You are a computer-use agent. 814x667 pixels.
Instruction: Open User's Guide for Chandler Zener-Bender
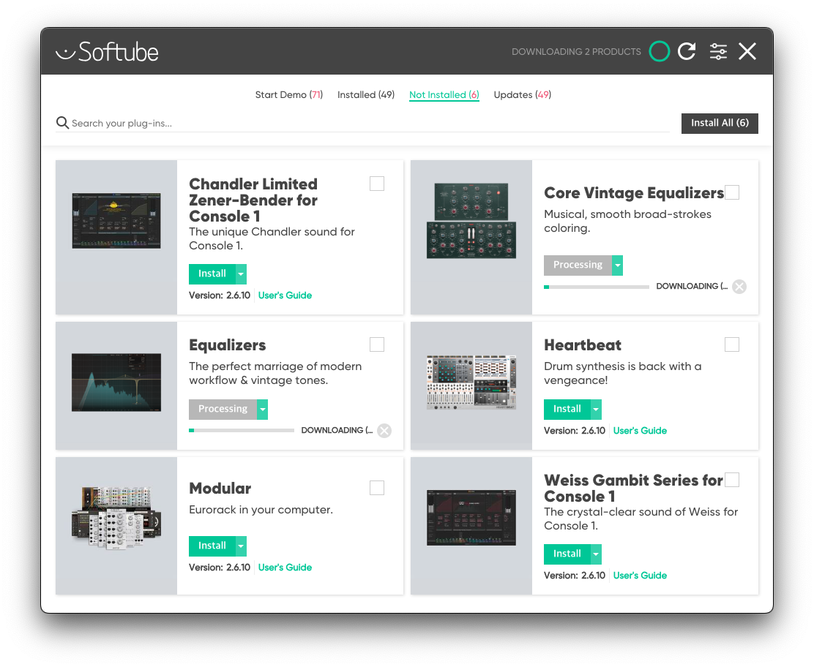coord(285,295)
